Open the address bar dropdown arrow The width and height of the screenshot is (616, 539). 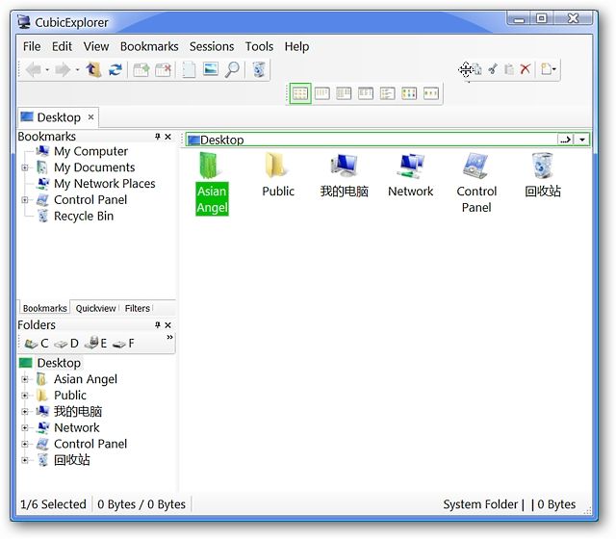pyautogui.click(x=582, y=140)
